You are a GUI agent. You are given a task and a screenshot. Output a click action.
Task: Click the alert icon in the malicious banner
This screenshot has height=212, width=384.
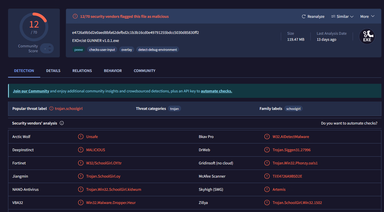tap(75, 16)
